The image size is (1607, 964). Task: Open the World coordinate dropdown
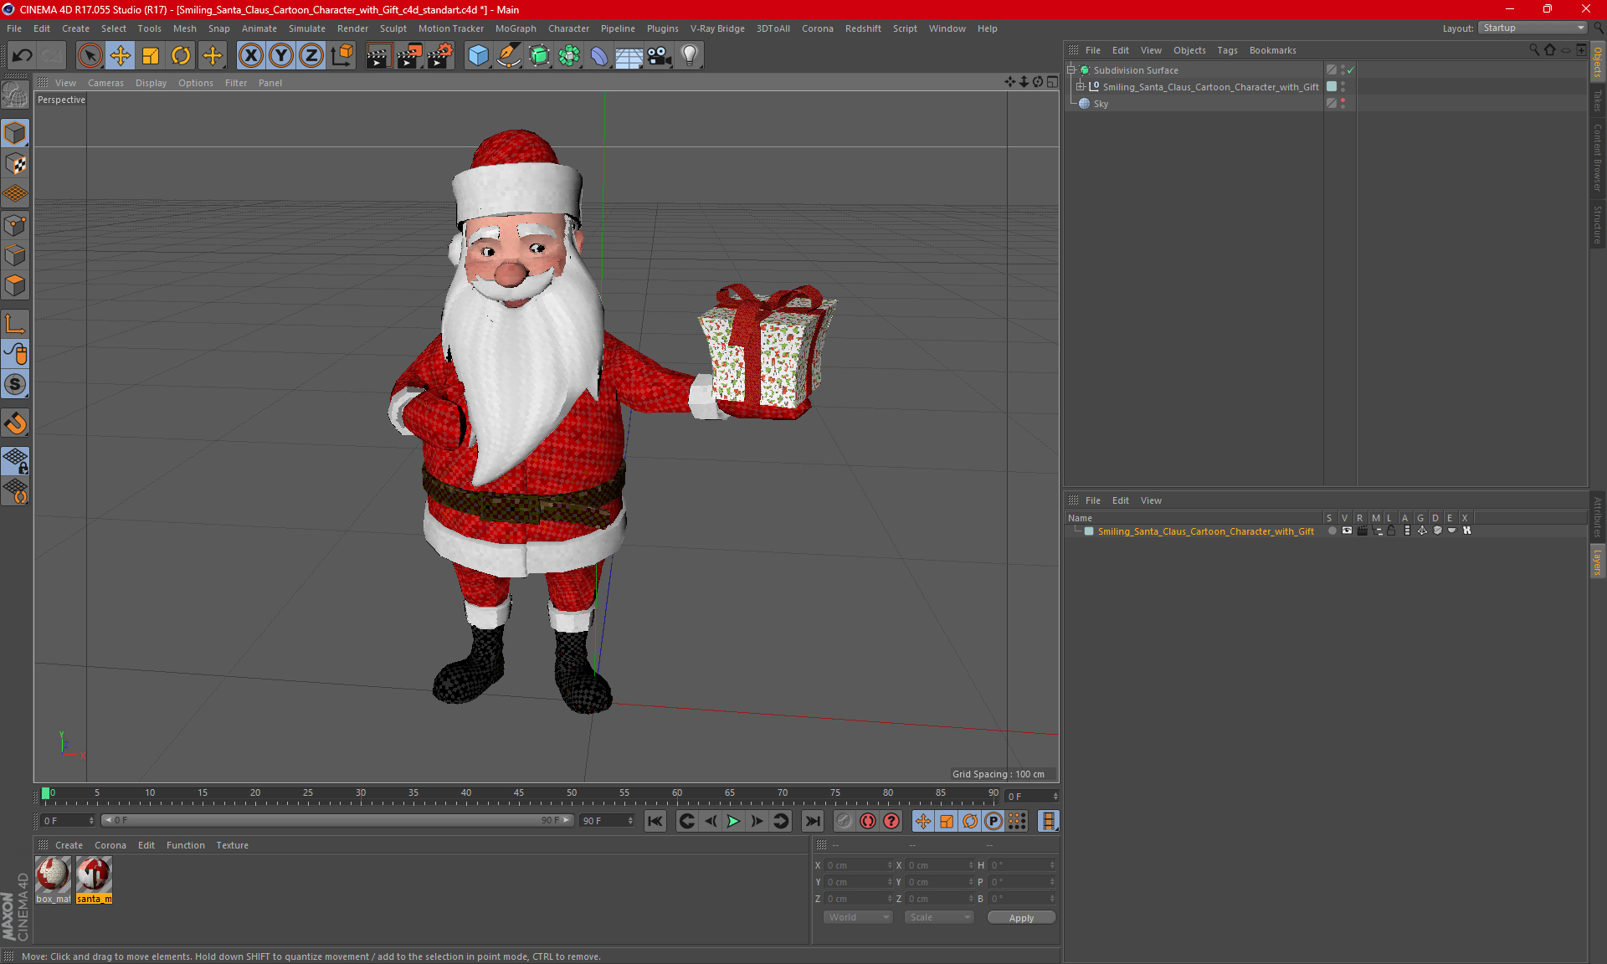click(859, 917)
